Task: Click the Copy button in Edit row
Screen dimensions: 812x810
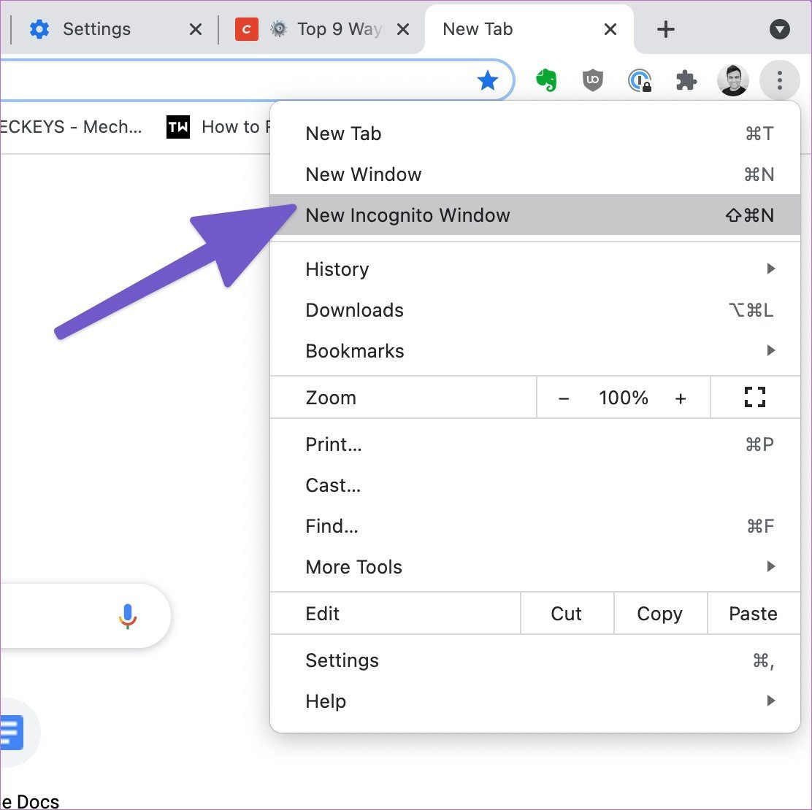Action: [x=660, y=613]
